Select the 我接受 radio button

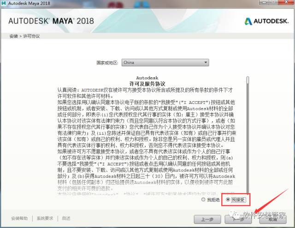228,199
